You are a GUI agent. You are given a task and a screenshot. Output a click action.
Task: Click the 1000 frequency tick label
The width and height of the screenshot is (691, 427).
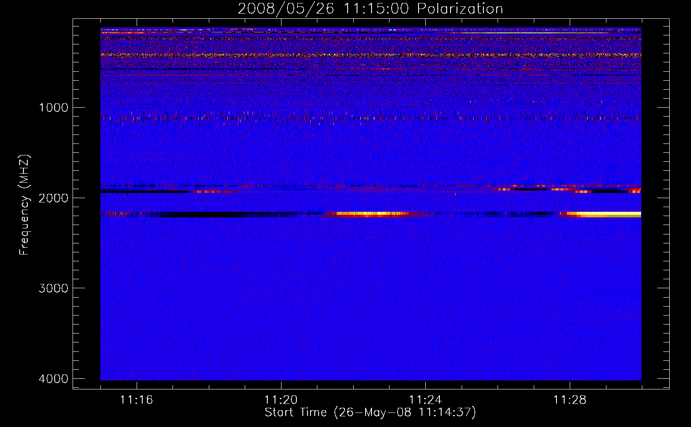[x=53, y=108]
